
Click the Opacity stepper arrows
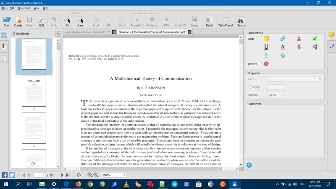pyautogui.click(x=282, y=94)
